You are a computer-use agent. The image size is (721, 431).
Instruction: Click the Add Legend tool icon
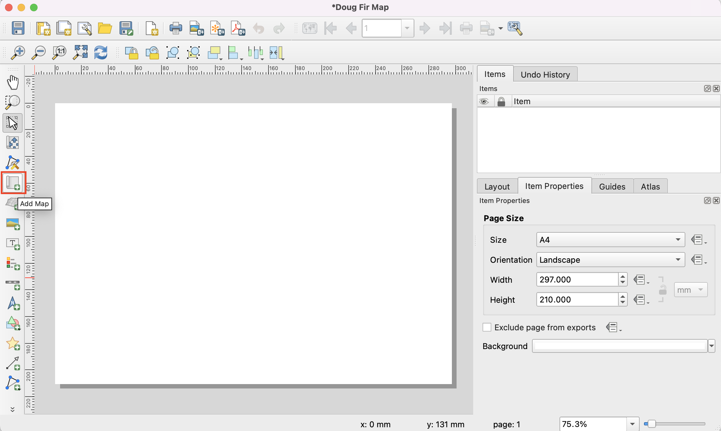point(13,264)
